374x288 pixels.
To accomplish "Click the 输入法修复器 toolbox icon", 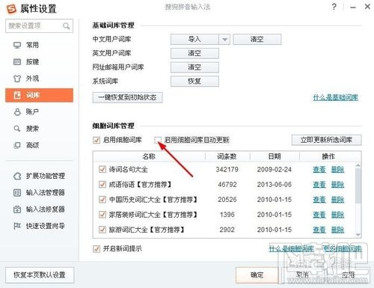I will (17, 209).
